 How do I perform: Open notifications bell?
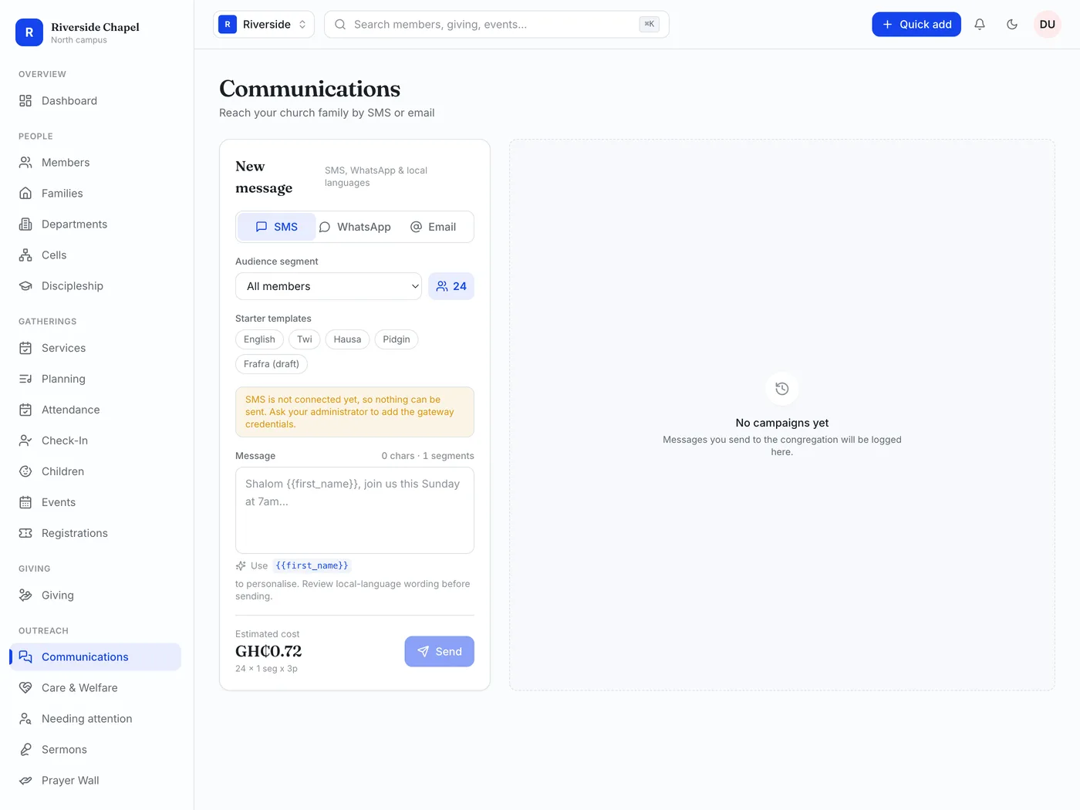point(980,25)
